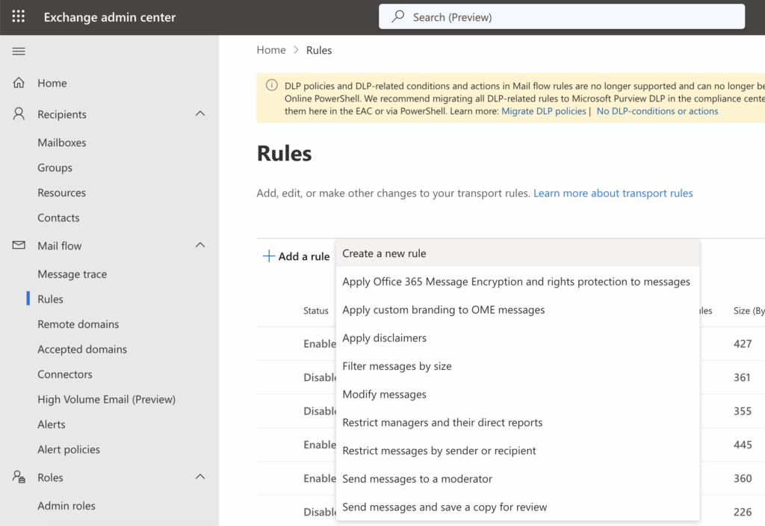Collapse the Mail flow section
Image resolution: width=765 pixels, height=526 pixels.
tap(199, 245)
